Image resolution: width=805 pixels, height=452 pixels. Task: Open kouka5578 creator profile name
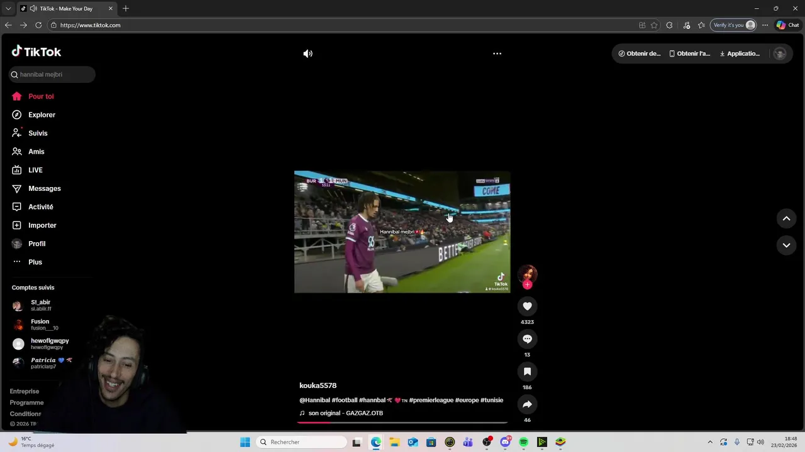[318, 385]
